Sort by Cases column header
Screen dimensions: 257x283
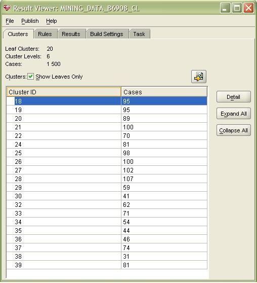(164, 92)
